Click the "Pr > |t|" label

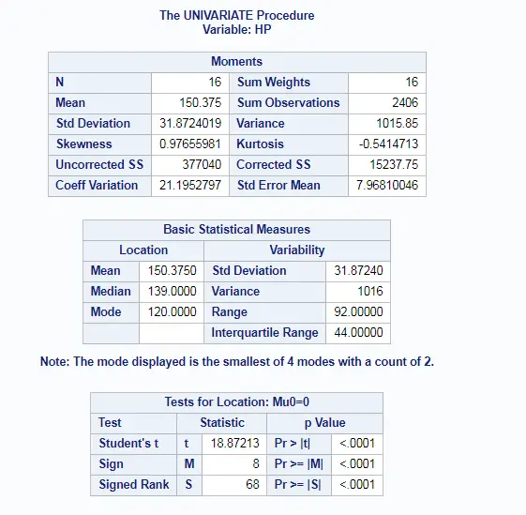[293, 444]
